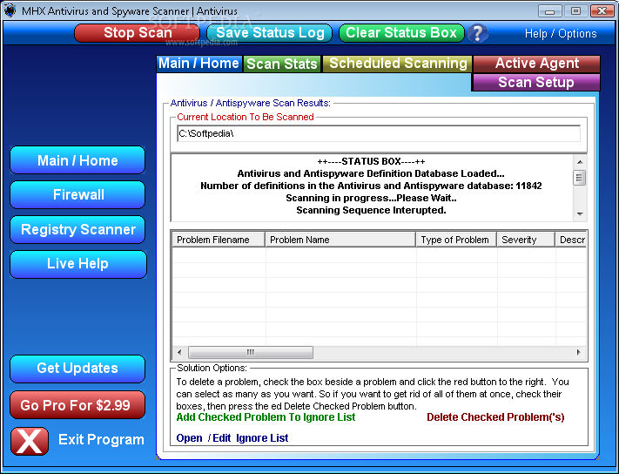Clear the status box
This screenshot has height=474, width=619.
(x=401, y=33)
